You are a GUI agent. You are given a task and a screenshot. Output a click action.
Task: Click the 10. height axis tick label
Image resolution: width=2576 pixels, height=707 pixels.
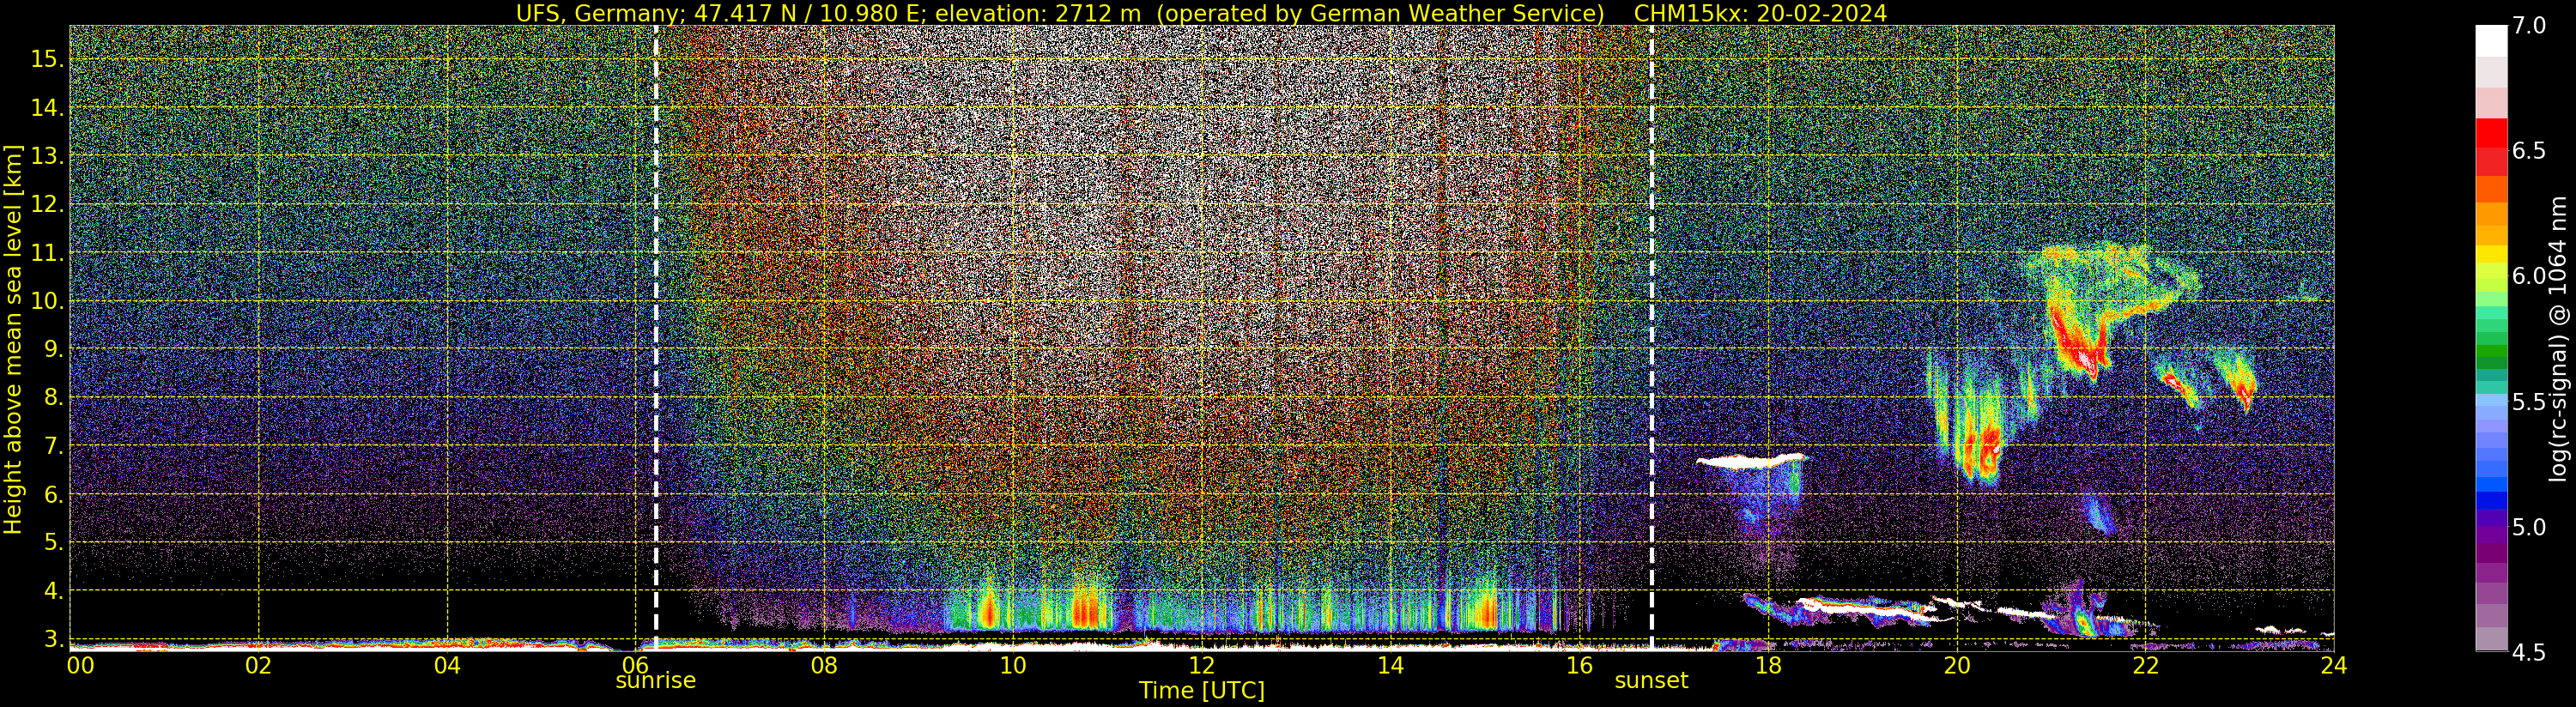point(47,301)
